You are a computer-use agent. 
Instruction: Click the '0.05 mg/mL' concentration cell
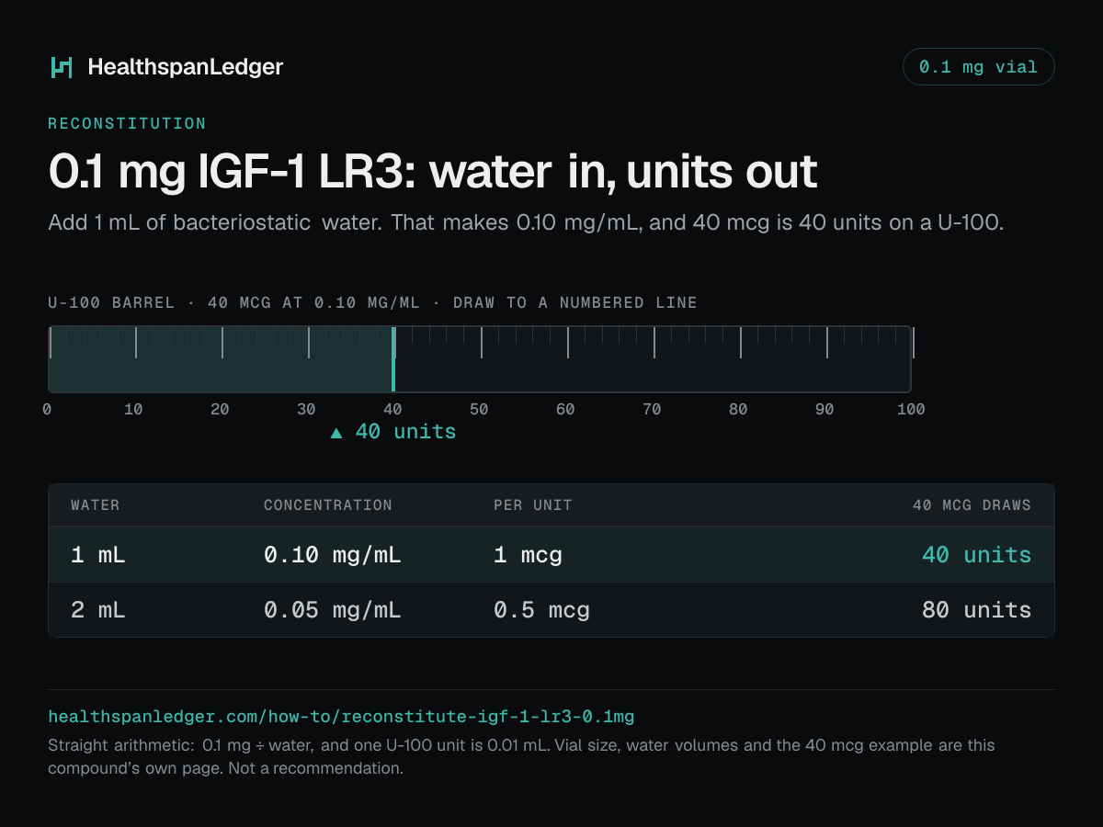pos(333,610)
